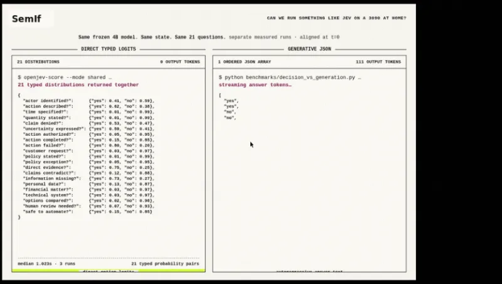Select the "policy exception?" row

click(x=88, y=162)
